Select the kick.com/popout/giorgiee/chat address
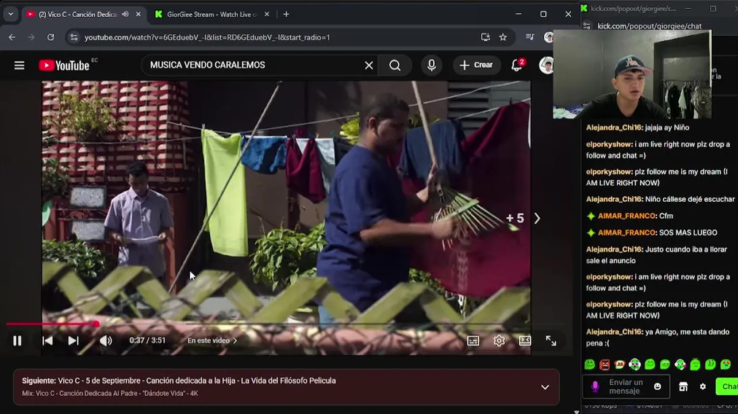The height and width of the screenshot is (414, 738). pyautogui.click(x=649, y=26)
